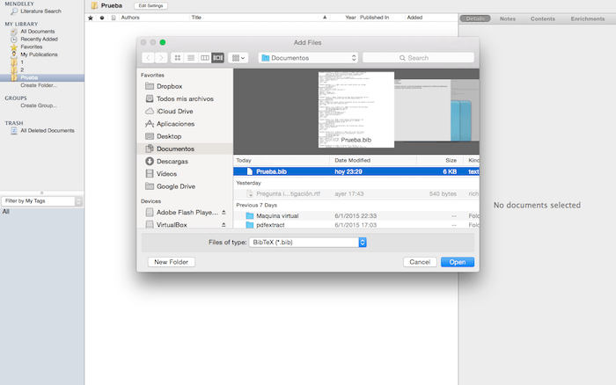Click the Open button

tap(458, 262)
